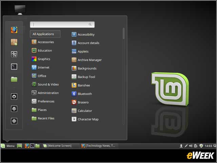Open Account details from app list
Viewport: 217px width, 163px height.
85,43
